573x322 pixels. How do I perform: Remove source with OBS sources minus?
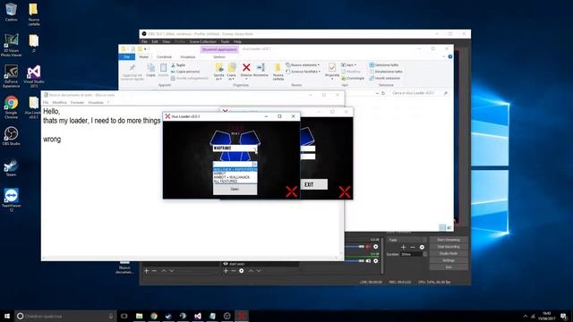coord(233,271)
